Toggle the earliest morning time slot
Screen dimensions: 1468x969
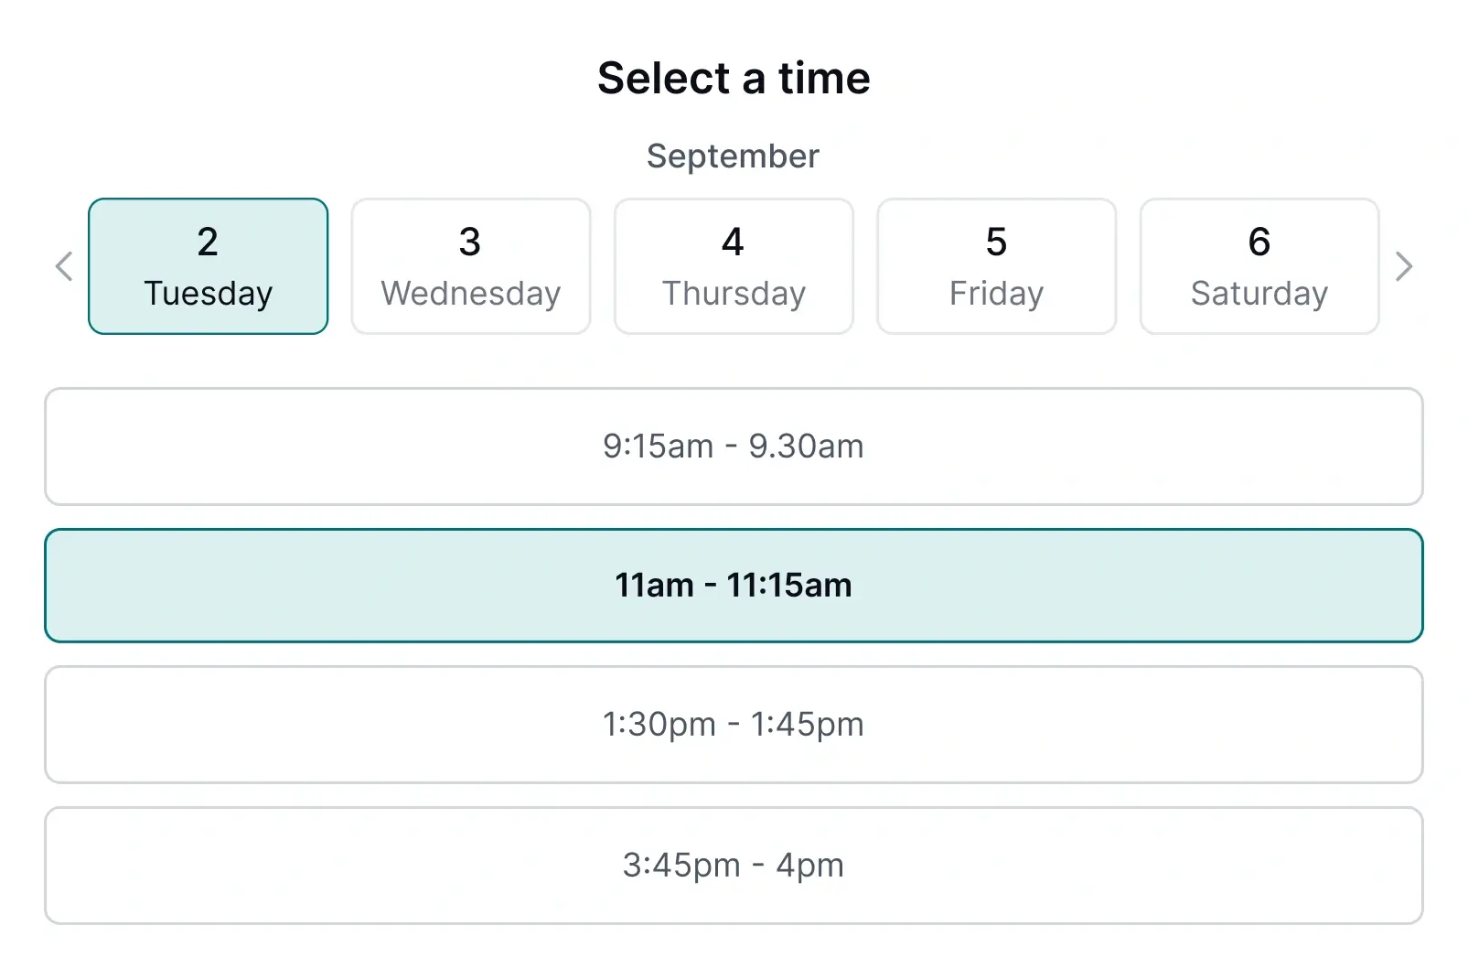click(734, 447)
